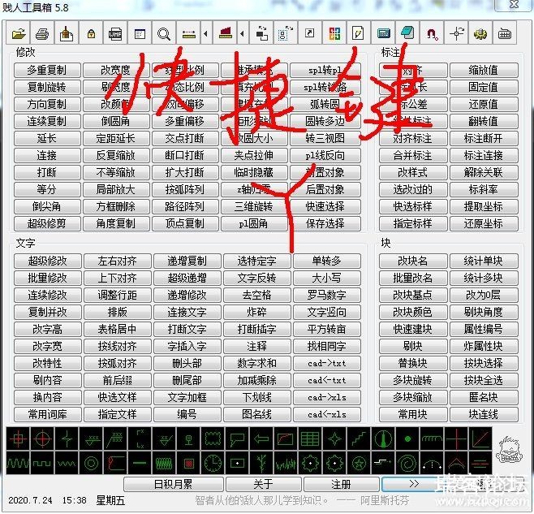Insert the four-point star symbol
Viewport: 534px width, 514px height.
pyautogui.click(x=334, y=438)
